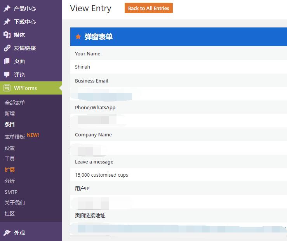Click the name value Shinah
Image resolution: width=287 pixels, height=241 pixels.
tap(82, 67)
